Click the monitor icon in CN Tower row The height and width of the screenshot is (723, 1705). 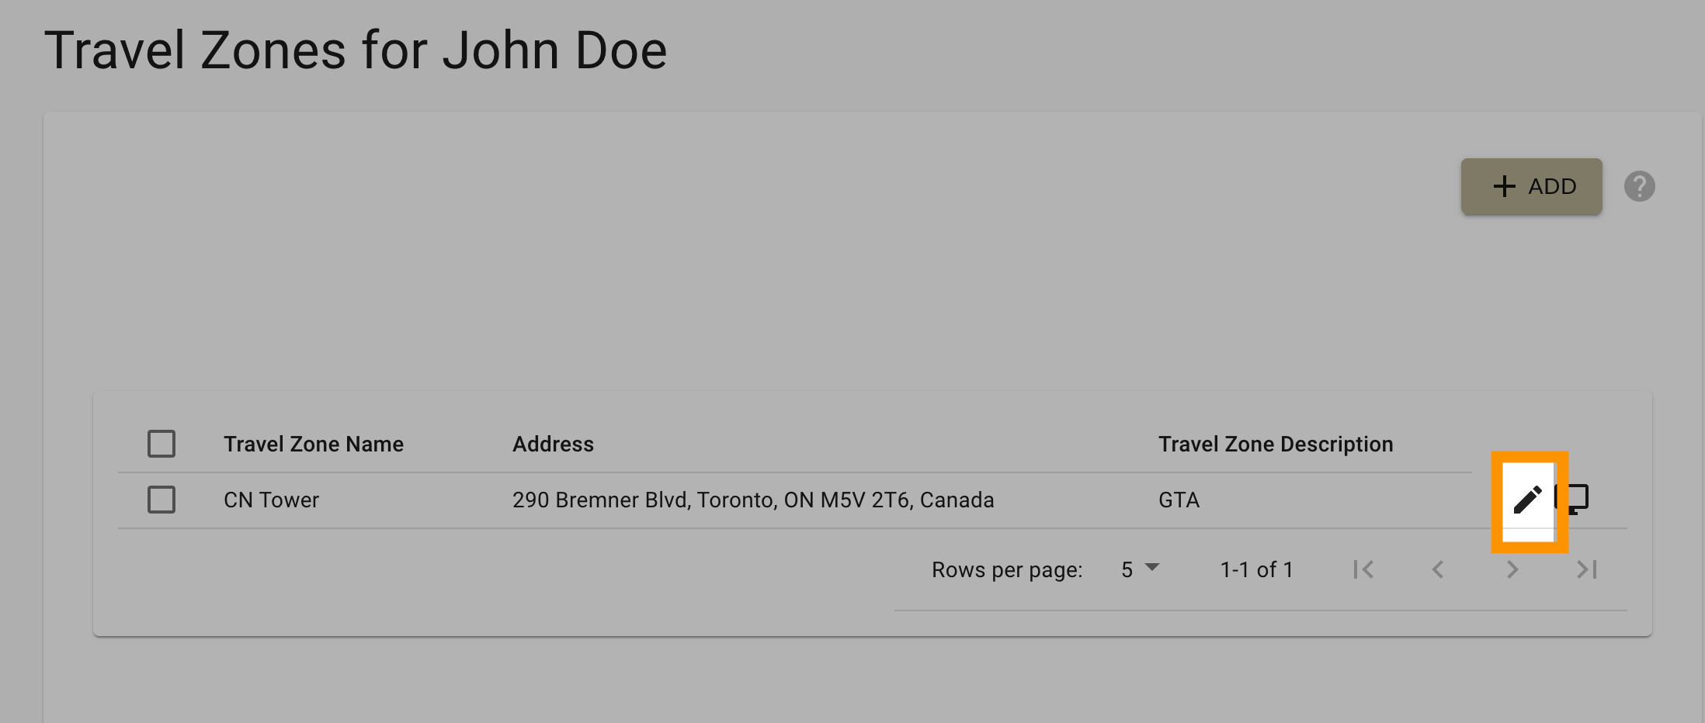(1574, 500)
